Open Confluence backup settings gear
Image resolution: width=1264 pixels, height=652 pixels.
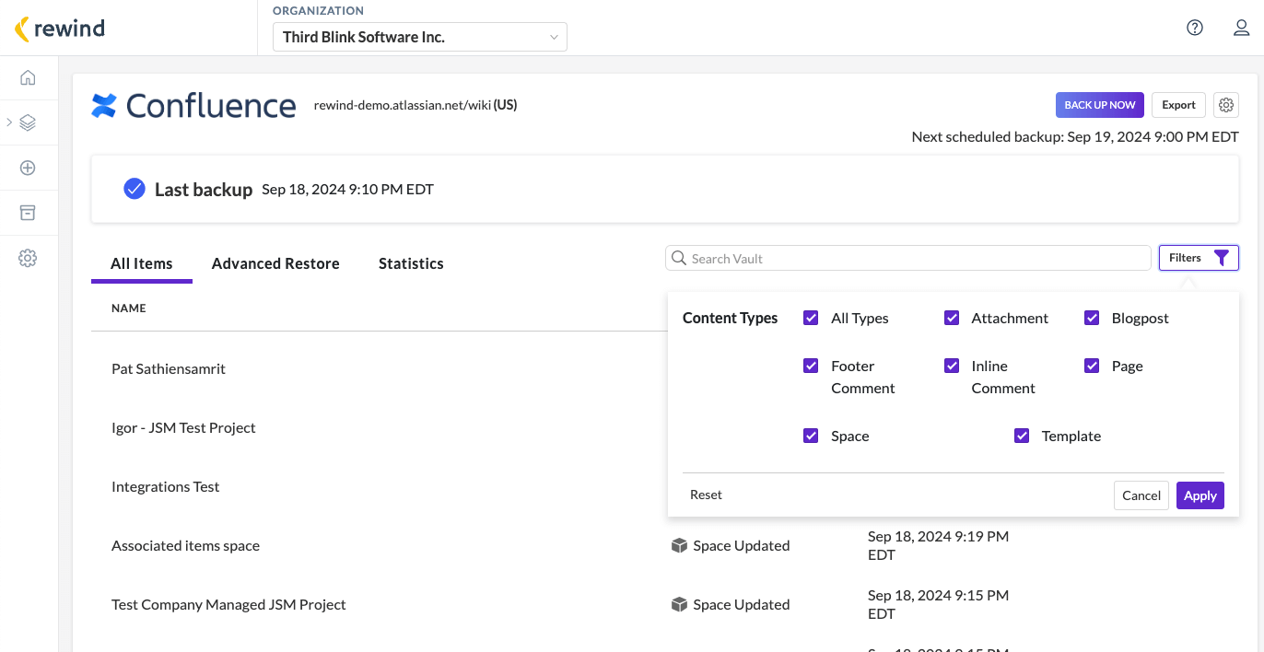point(1226,105)
